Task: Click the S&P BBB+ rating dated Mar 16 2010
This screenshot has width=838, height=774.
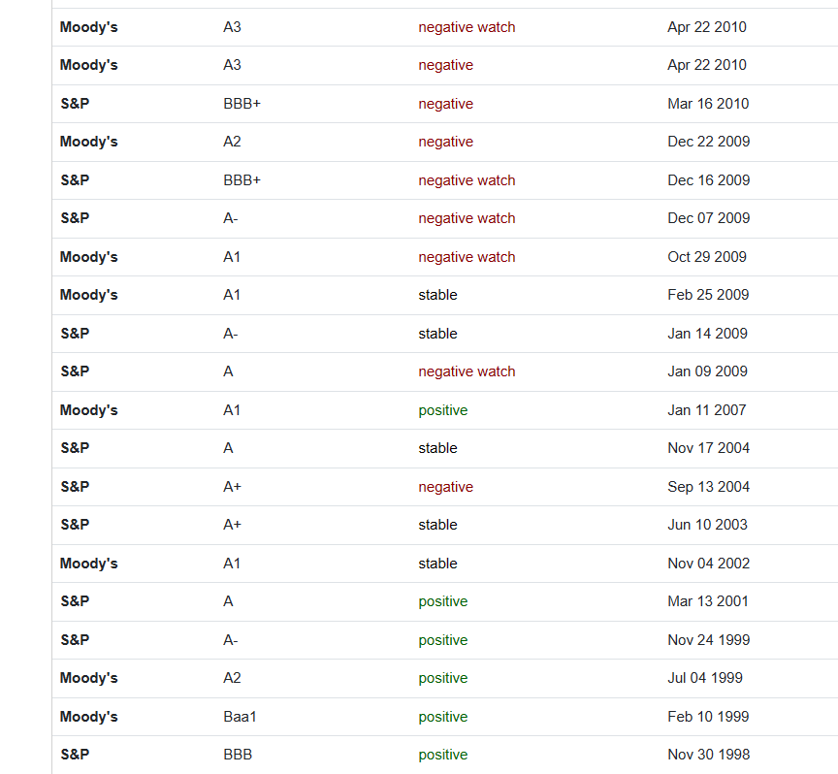Action: [242, 104]
